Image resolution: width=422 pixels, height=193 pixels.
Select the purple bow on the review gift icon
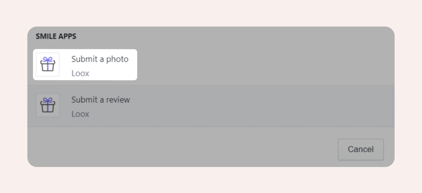point(48,100)
